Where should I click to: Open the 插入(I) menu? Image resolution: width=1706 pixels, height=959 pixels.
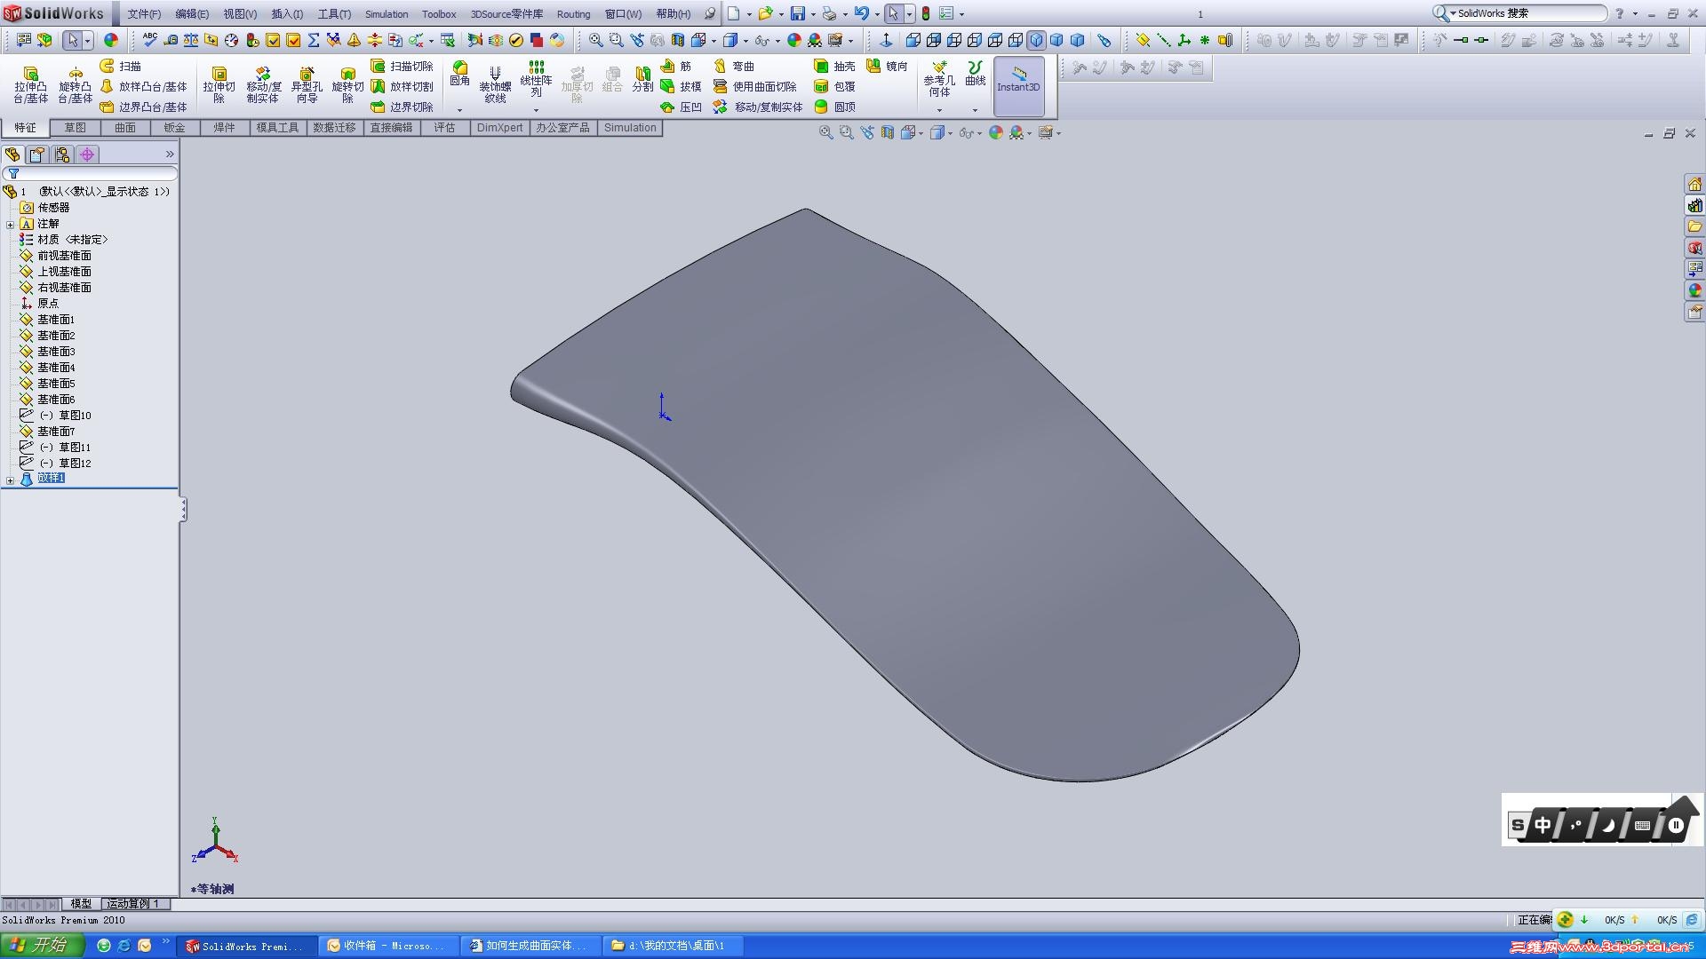point(286,14)
